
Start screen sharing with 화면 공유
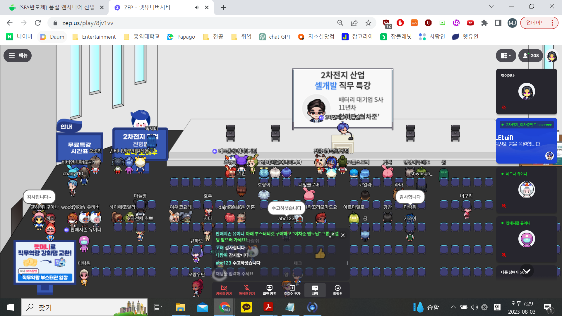click(x=269, y=290)
